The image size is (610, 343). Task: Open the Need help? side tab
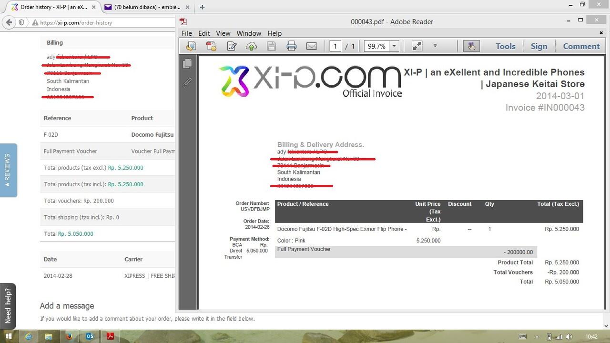pyautogui.click(x=8, y=305)
